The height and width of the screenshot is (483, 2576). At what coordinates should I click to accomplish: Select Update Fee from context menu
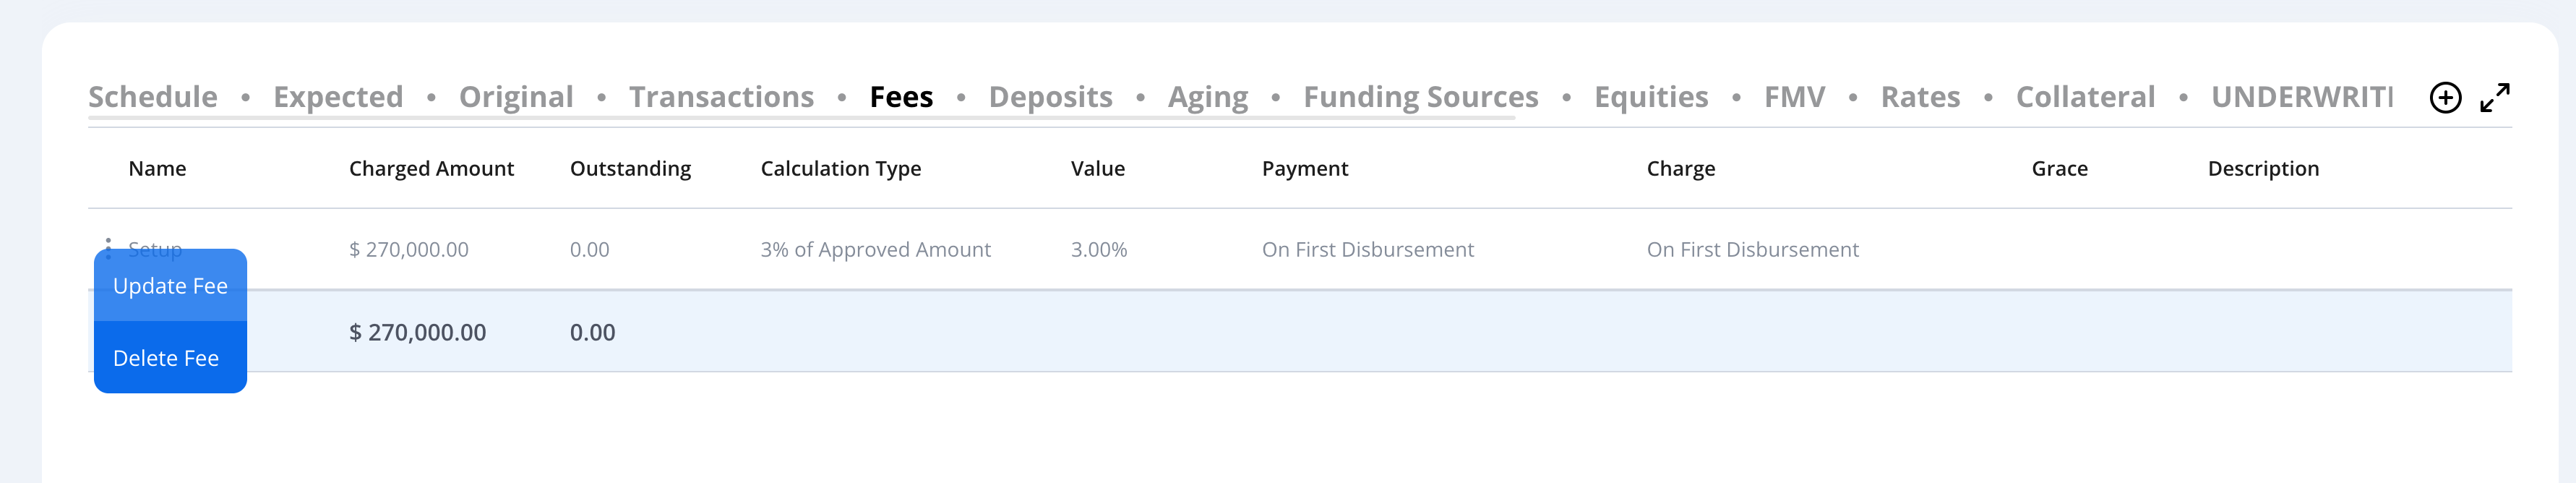(x=170, y=286)
